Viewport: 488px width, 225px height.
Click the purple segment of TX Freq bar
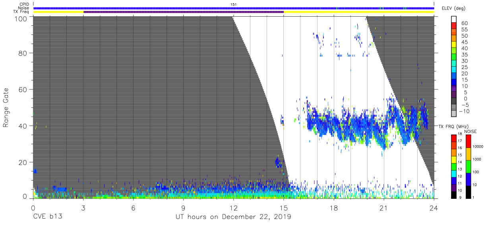coord(184,12)
